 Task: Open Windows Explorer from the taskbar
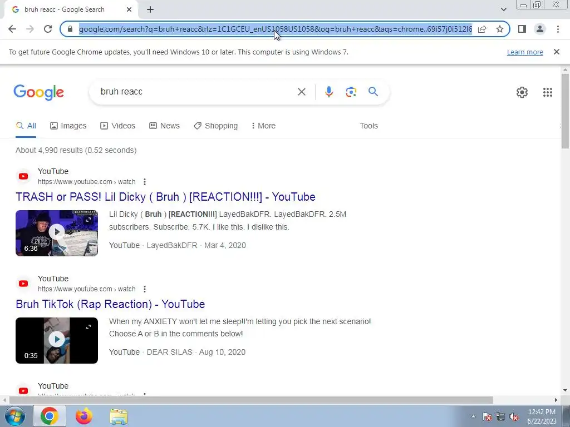119,416
